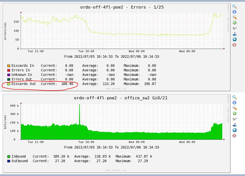
Task: Open wrench properties icon next to Errors graph
Action: [x=234, y=17]
